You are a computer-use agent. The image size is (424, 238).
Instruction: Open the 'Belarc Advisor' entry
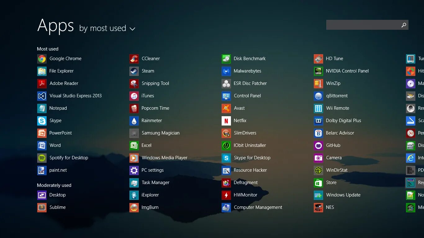(334, 133)
